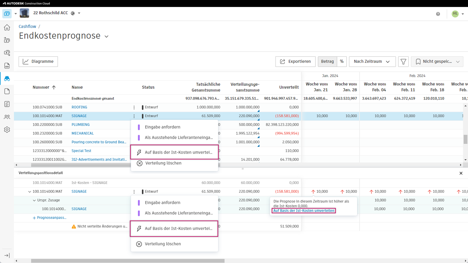
Task: Open the project dropdown next to 22 Rothschild ACC
Action: (x=79, y=13)
